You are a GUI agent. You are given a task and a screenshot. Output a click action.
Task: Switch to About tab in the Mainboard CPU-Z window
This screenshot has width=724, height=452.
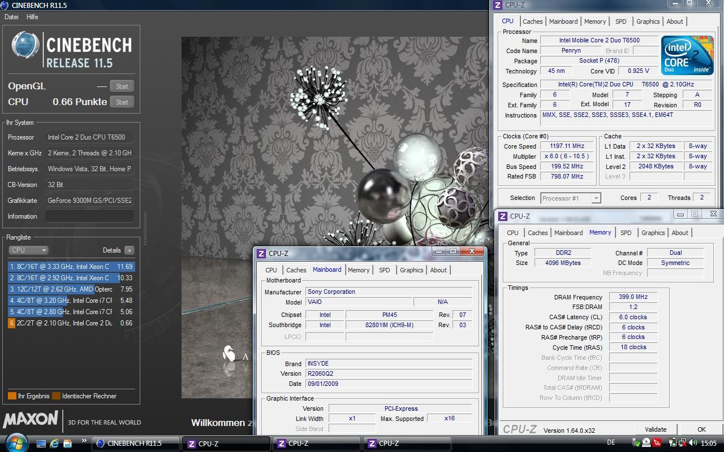tap(438, 270)
